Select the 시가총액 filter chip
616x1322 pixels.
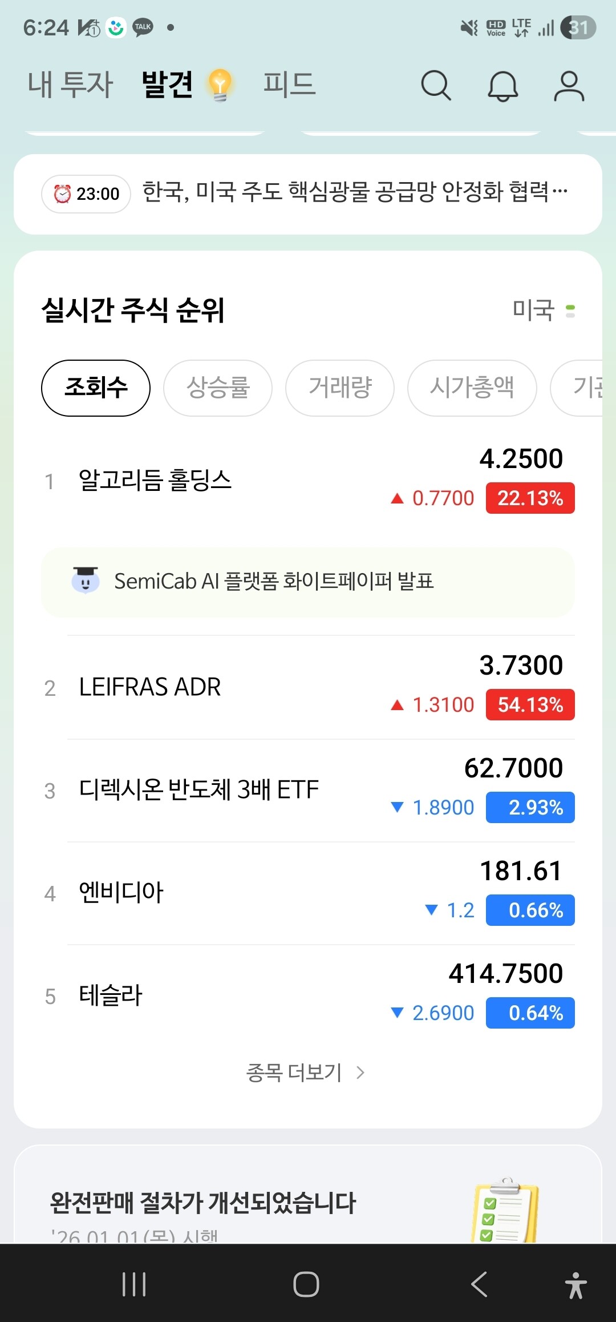click(472, 388)
